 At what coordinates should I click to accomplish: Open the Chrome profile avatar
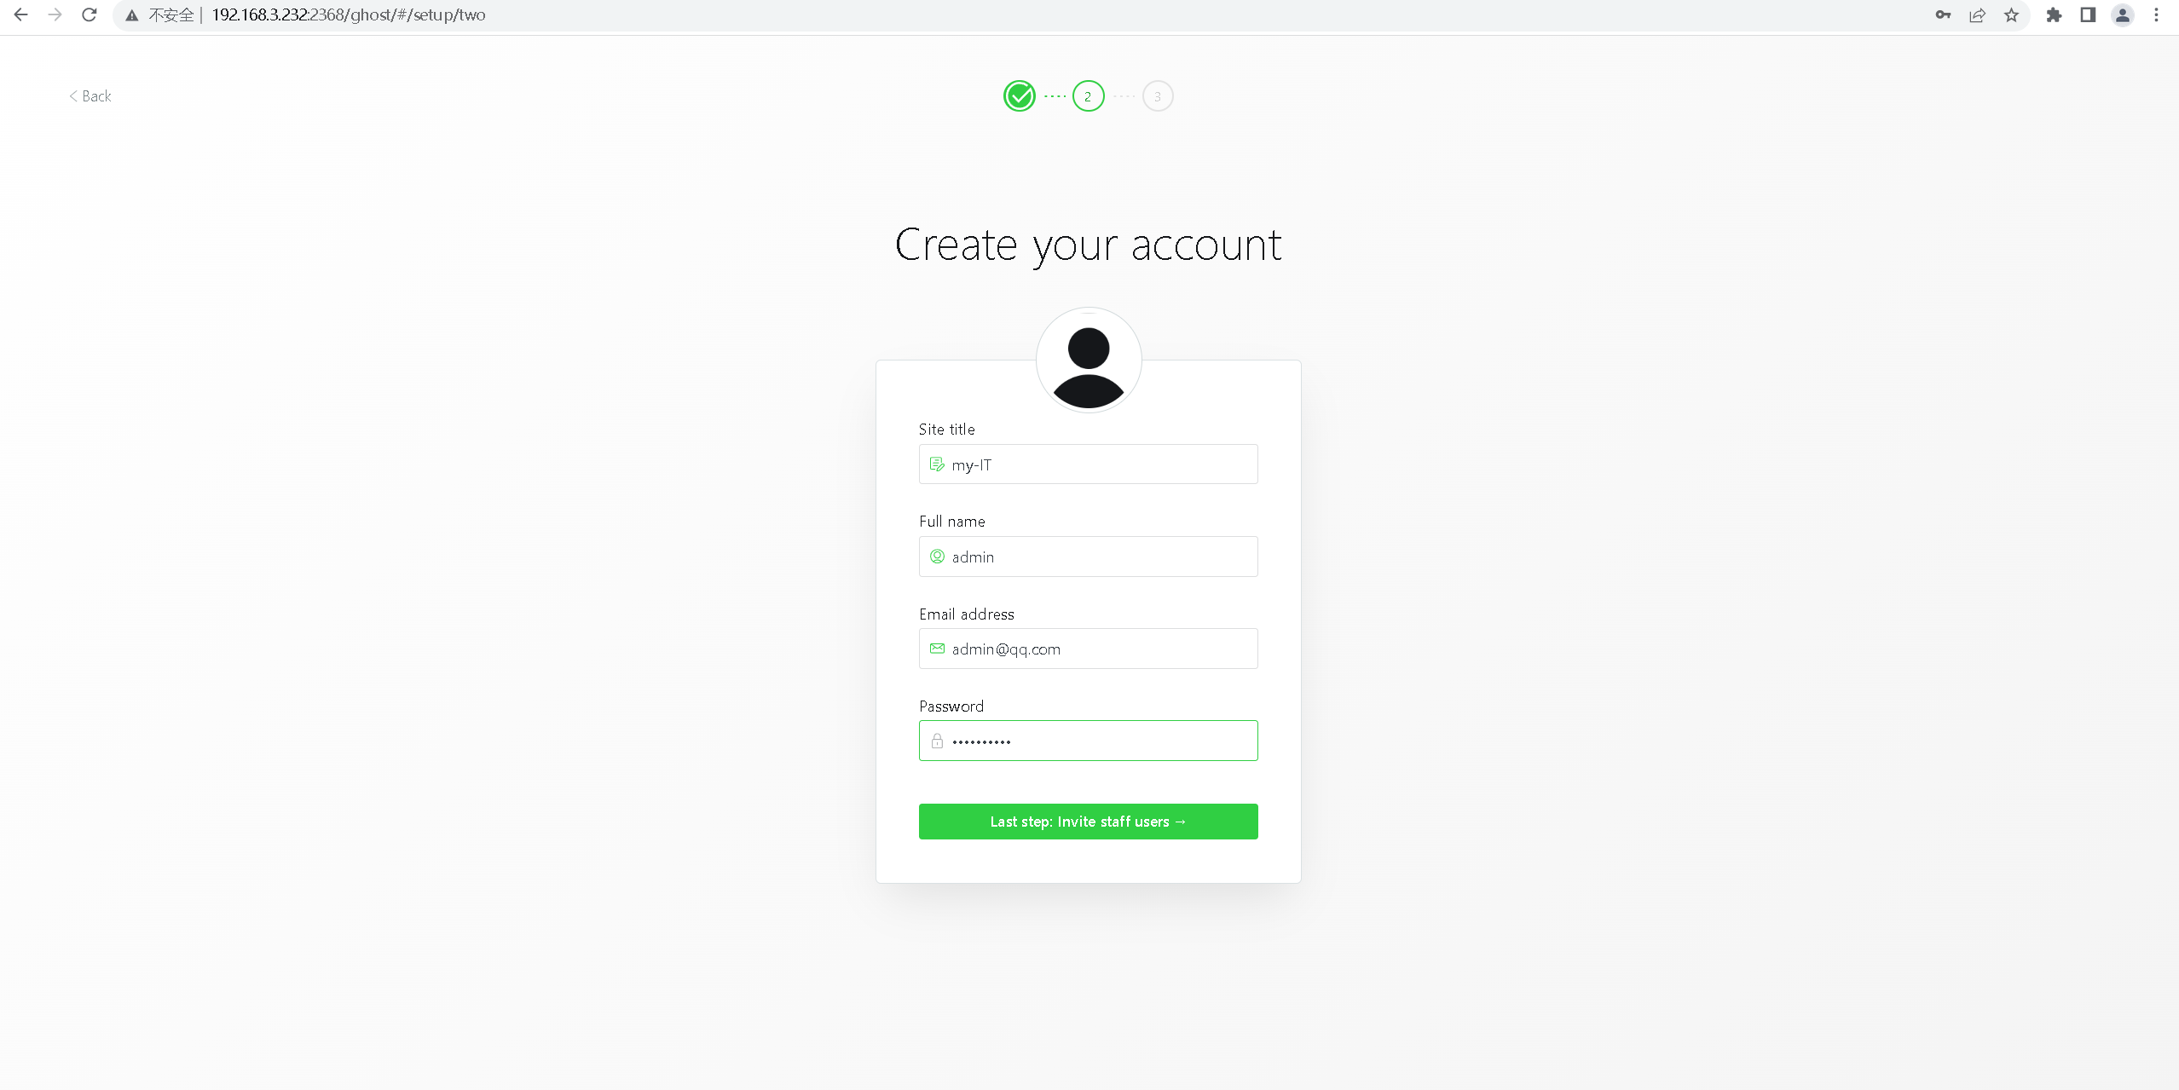[2123, 14]
